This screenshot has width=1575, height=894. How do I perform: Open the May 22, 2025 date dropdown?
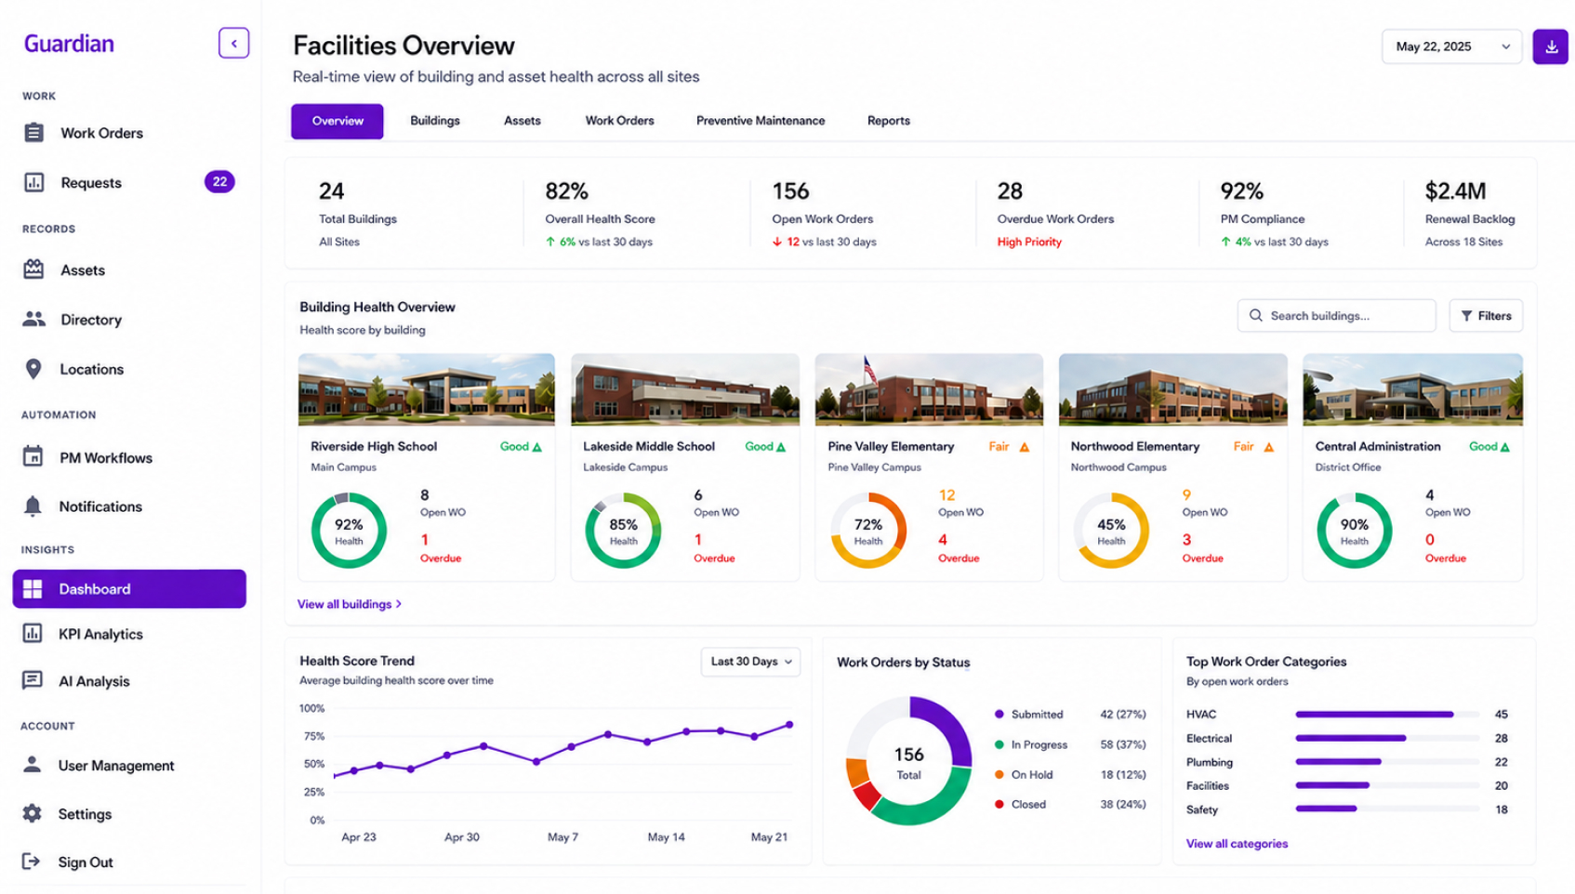[1451, 46]
